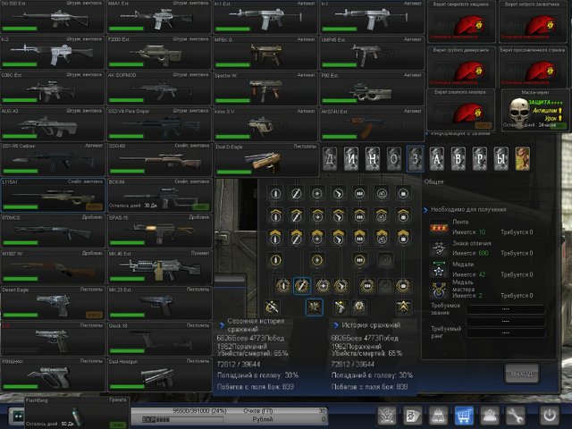Open the clan emblem icon in bottom bar

pyautogui.click(x=387, y=416)
